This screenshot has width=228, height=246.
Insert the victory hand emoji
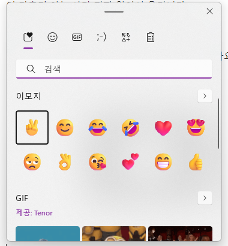click(32, 127)
